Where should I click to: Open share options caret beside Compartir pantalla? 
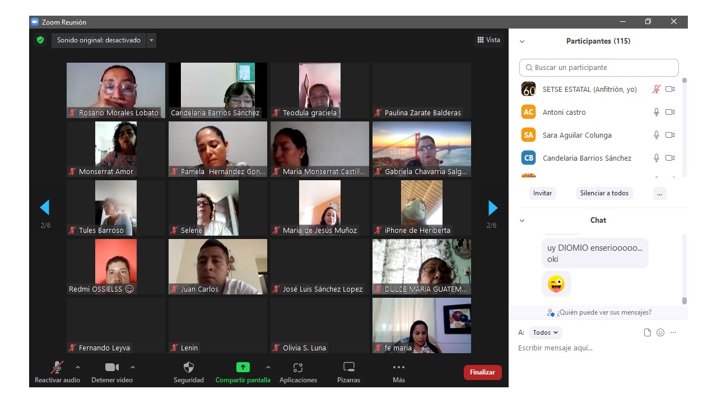tap(268, 367)
